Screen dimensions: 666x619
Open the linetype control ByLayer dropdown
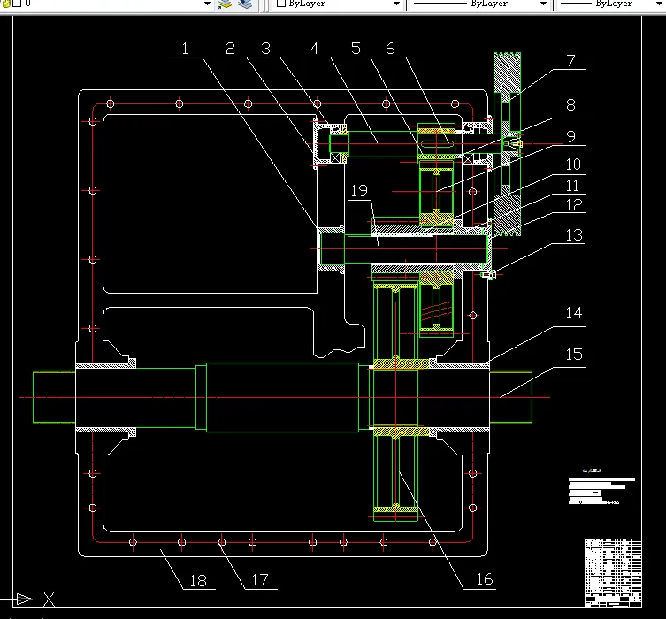(543, 4)
